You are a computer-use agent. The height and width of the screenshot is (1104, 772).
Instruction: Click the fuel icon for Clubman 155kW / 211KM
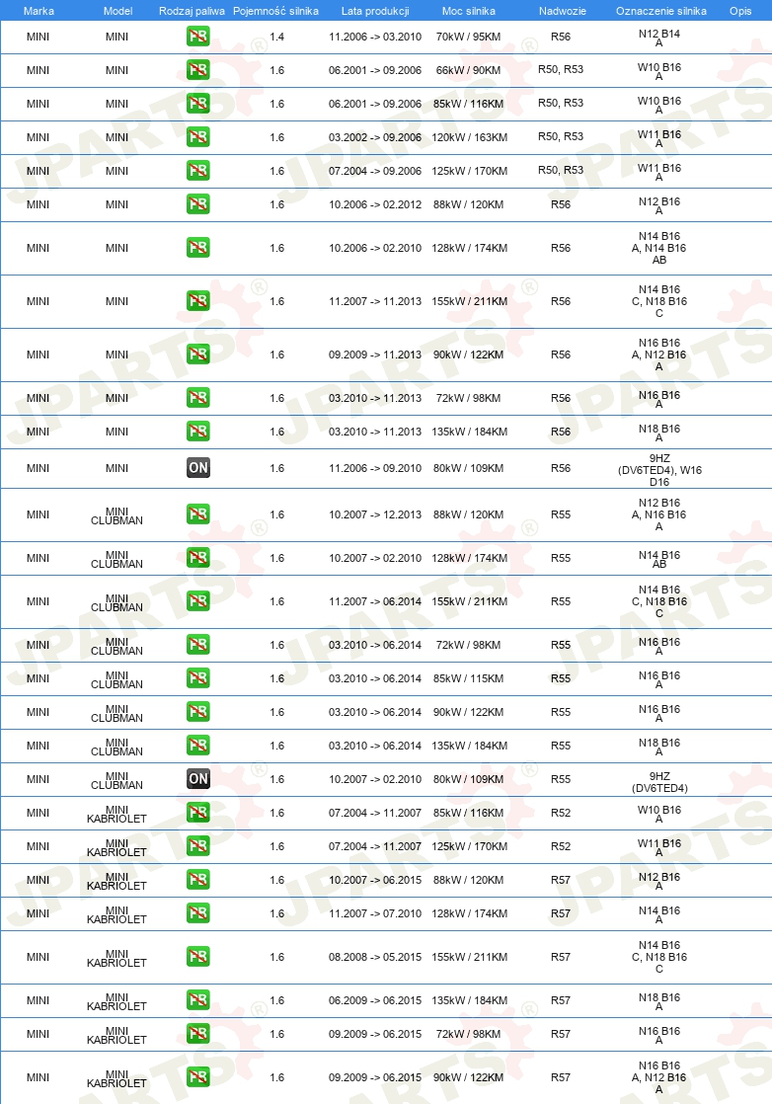(197, 601)
